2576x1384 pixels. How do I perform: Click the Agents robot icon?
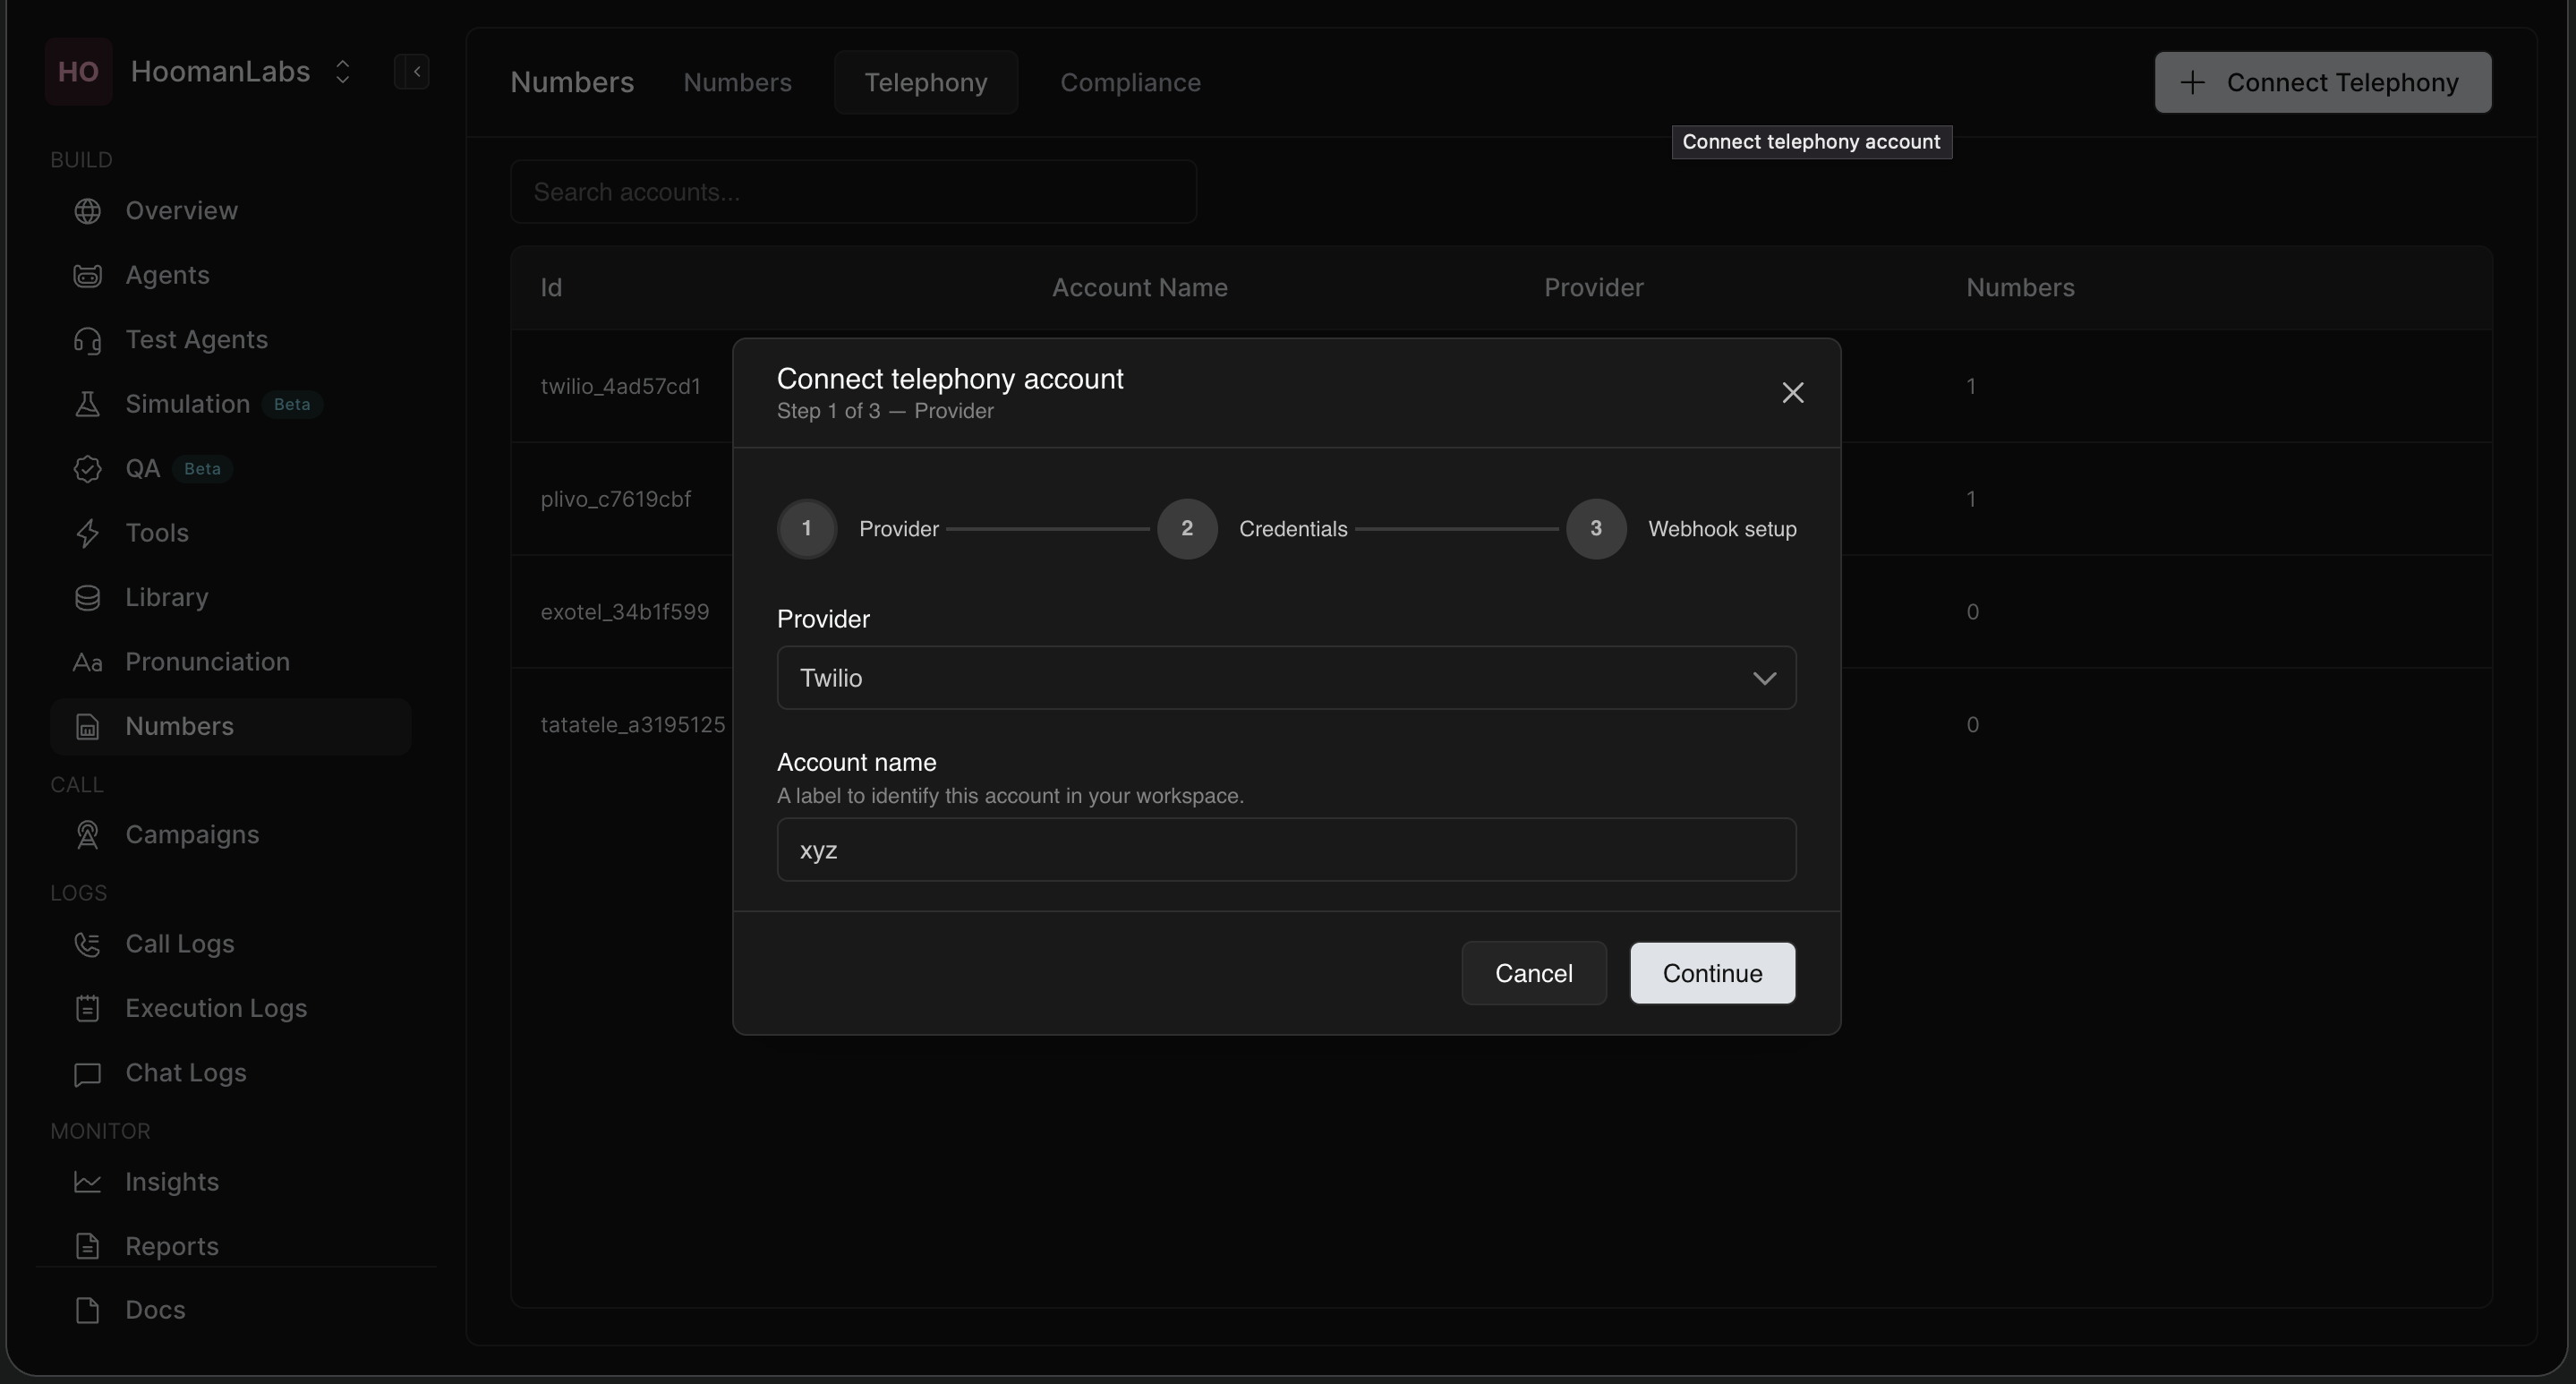[88, 275]
